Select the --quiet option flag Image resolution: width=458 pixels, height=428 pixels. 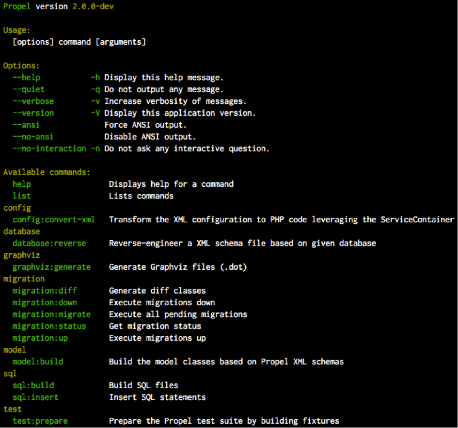point(29,89)
